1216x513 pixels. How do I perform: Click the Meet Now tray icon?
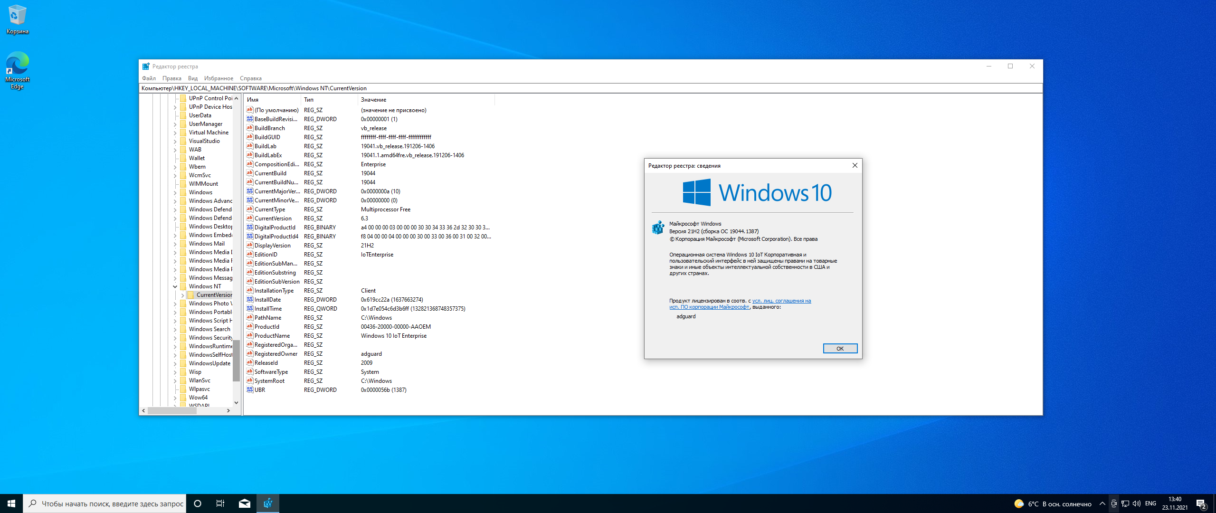[x=1114, y=504]
